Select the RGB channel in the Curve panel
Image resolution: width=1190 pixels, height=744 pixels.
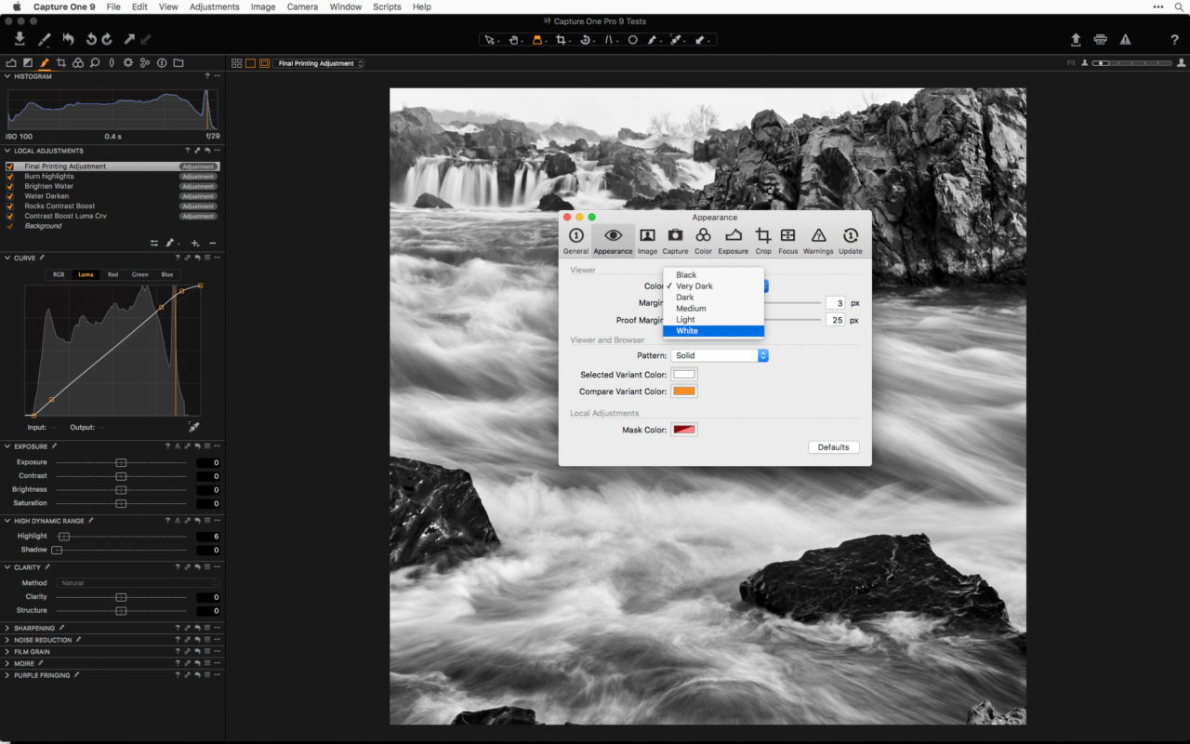pos(58,274)
